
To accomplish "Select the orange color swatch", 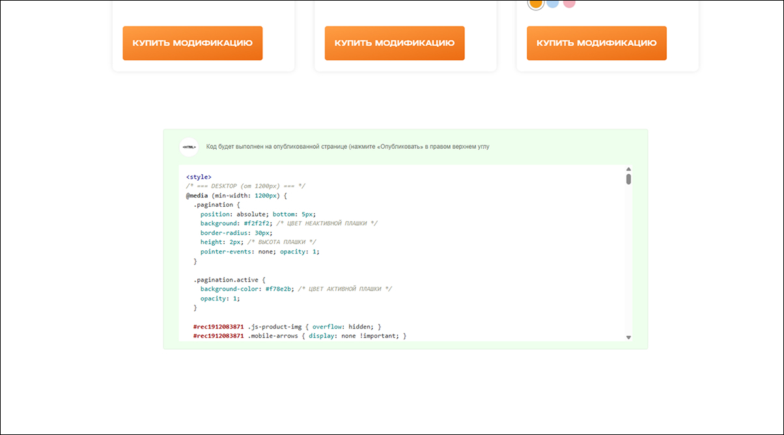I will point(536,3).
